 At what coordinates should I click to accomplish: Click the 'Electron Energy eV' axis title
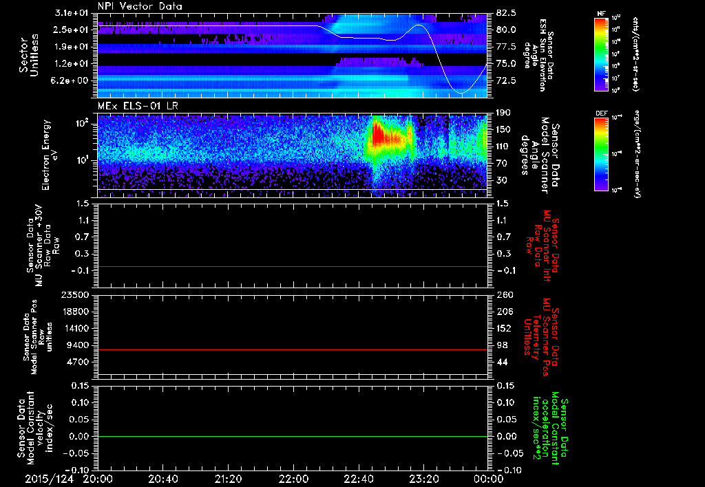tap(50, 155)
